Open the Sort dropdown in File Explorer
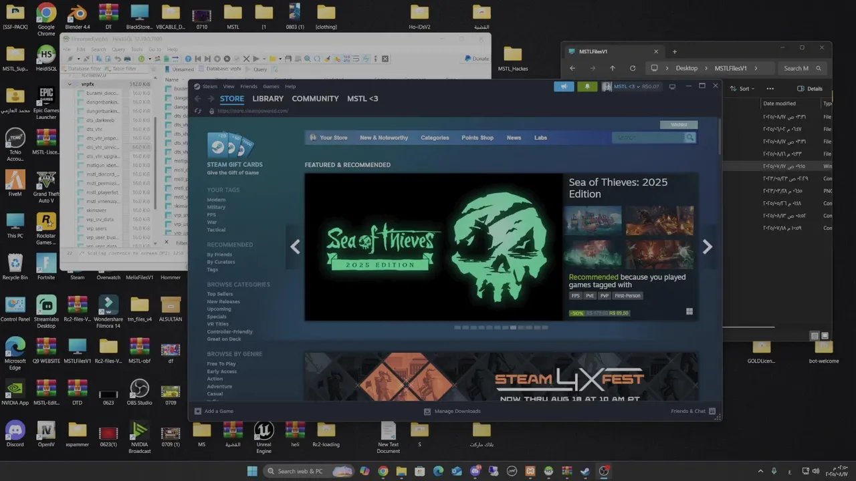This screenshot has height=481, width=856. click(x=742, y=89)
